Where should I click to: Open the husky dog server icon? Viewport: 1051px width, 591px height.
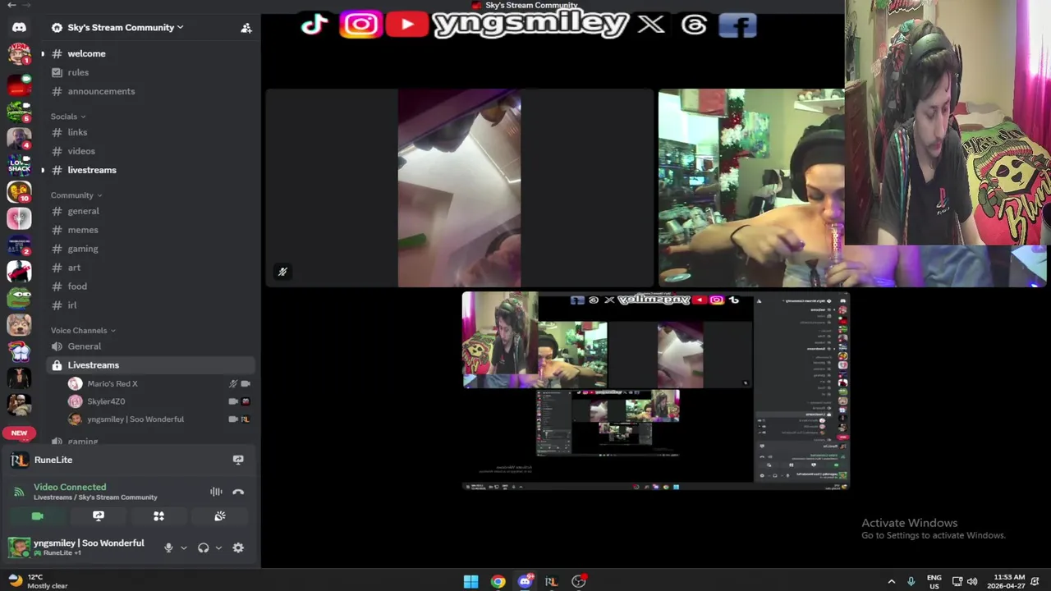19,325
